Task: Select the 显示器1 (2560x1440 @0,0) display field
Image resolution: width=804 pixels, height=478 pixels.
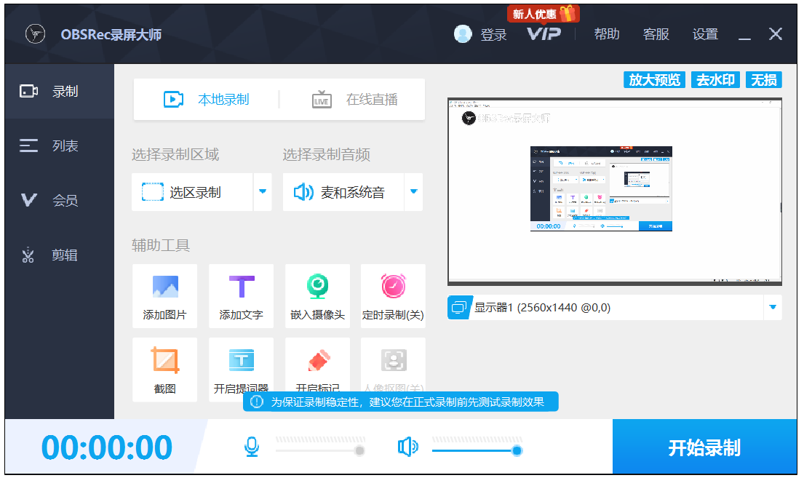Action: click(615, 307)
